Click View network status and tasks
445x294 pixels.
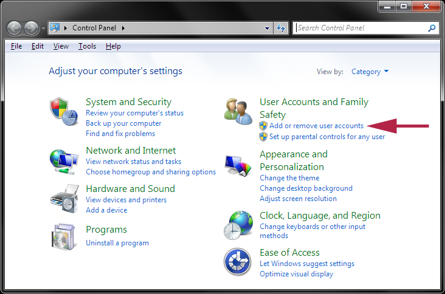133,162
